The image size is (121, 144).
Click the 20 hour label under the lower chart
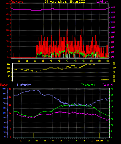(x=92, y=141)
